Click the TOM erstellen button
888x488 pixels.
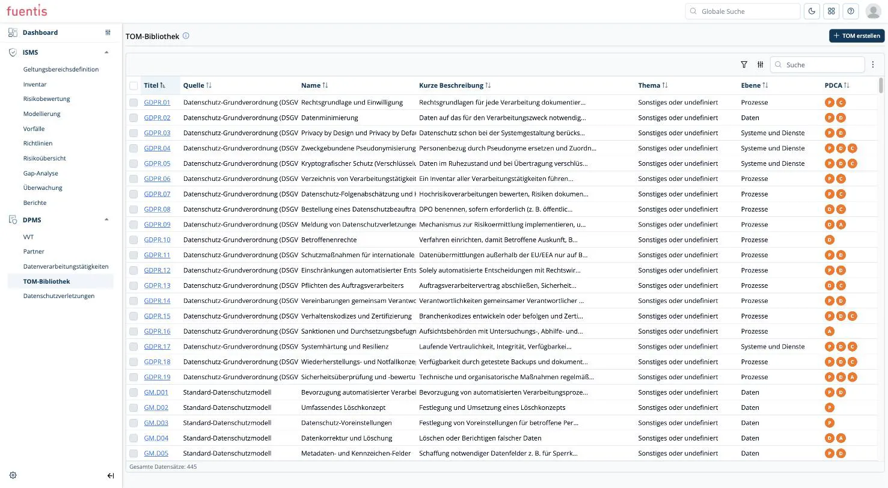pos(857,35)
